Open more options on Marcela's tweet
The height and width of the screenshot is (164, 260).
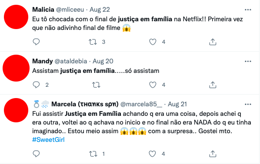(248, 105)
